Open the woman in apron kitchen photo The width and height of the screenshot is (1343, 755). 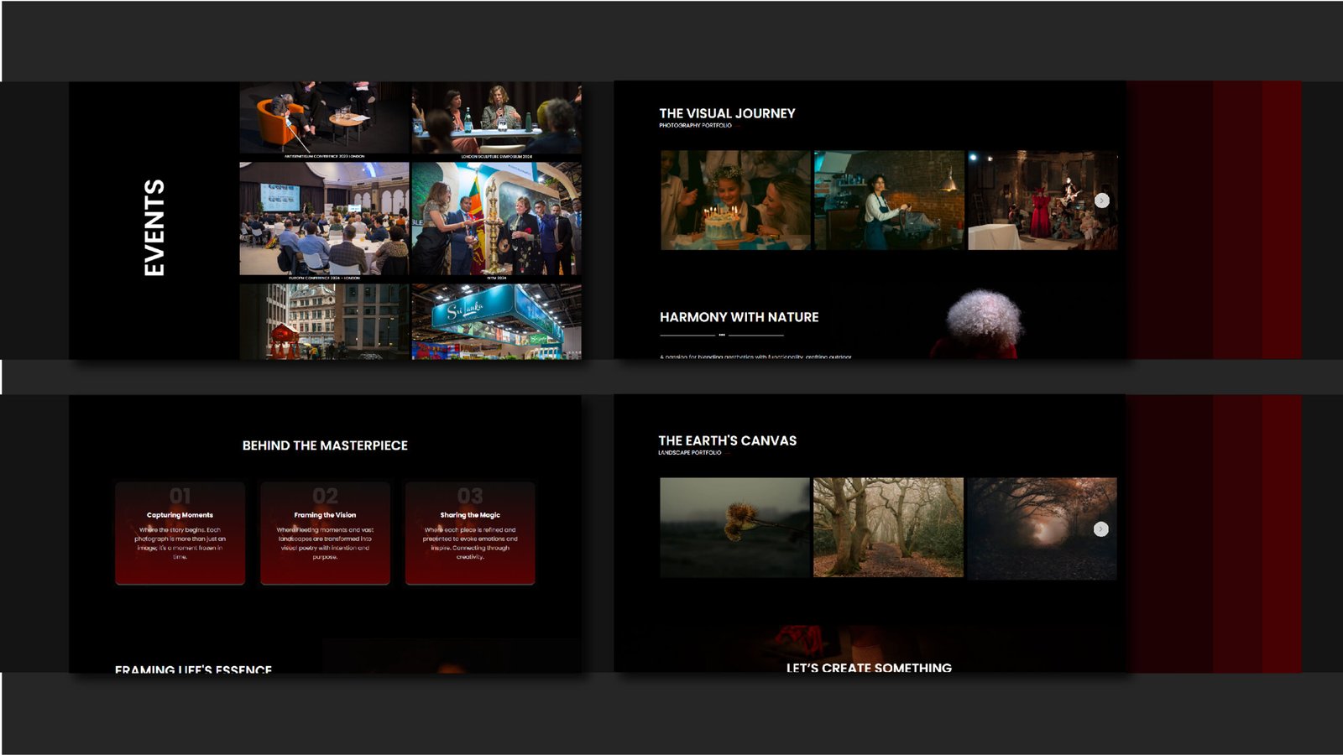(889, 200)
